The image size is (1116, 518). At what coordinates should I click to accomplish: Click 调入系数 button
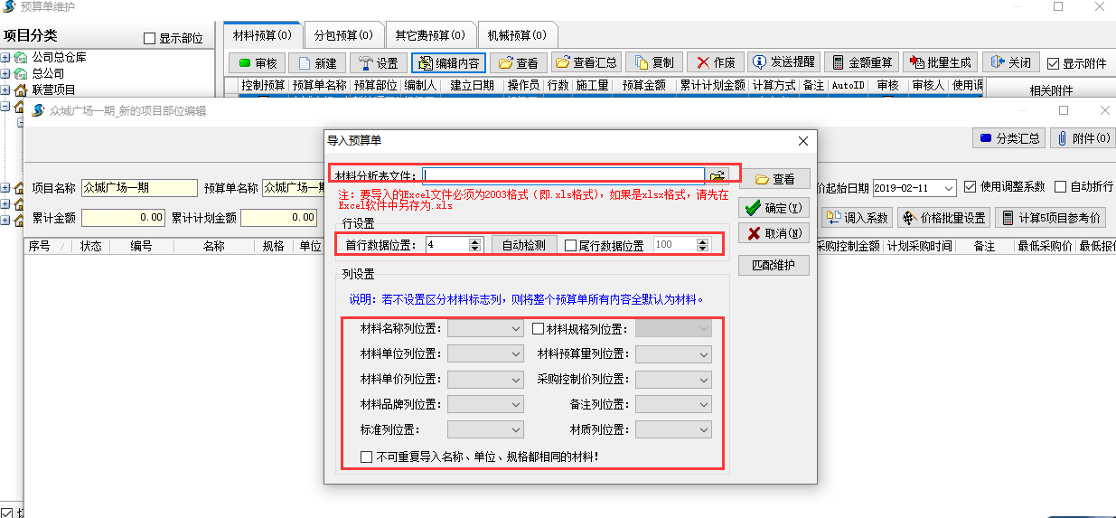coord(858,218)
